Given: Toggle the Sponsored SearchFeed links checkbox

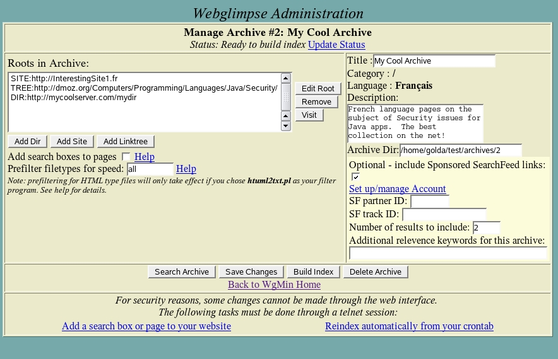Looking at the screenshot, I should (355, 177).
